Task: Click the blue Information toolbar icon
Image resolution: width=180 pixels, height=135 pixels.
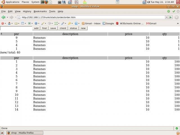Action: pyautogui.click(x=36, y=23)
